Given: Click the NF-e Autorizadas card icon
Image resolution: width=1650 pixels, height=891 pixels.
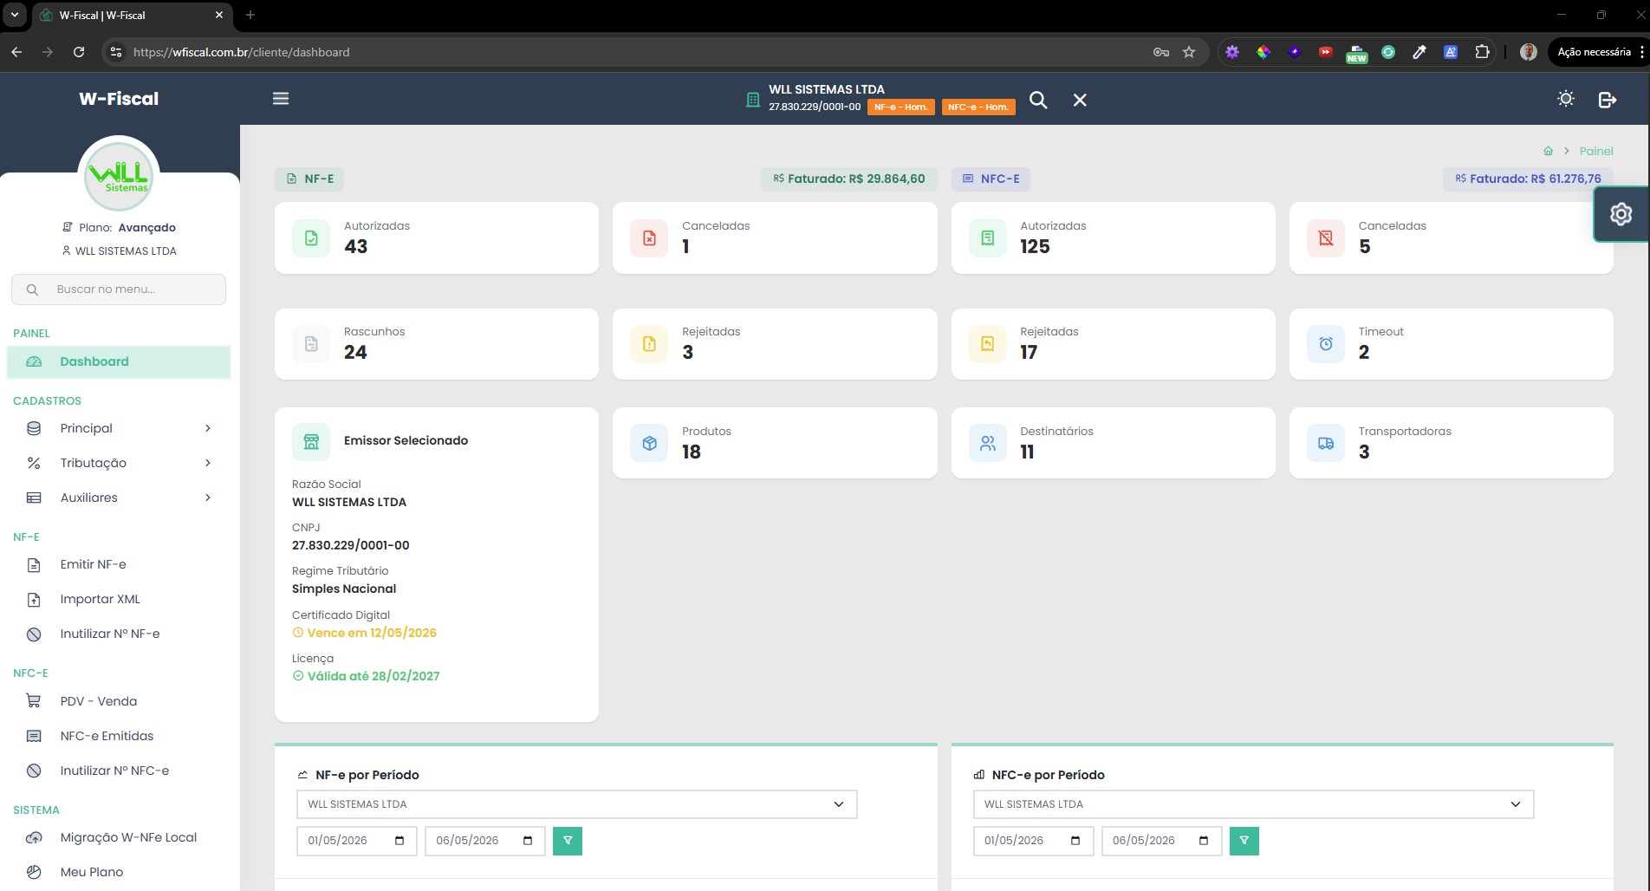Looking at the screenshot, I should [311, 238].
